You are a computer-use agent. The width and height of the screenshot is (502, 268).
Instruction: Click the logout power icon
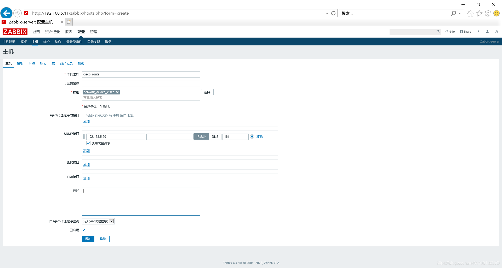[496, 32]
